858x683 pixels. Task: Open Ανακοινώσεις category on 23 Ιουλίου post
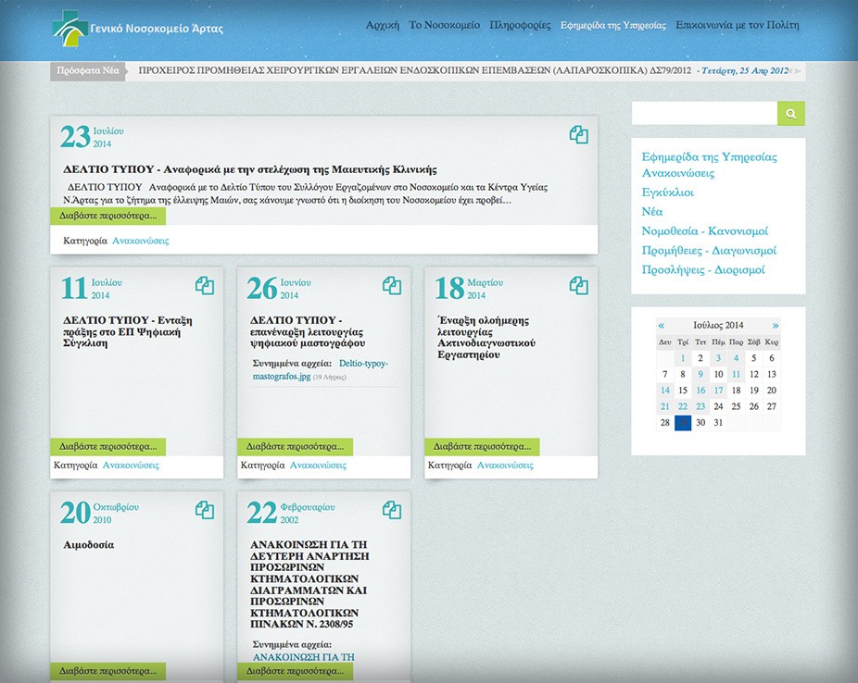click(141, 241)
